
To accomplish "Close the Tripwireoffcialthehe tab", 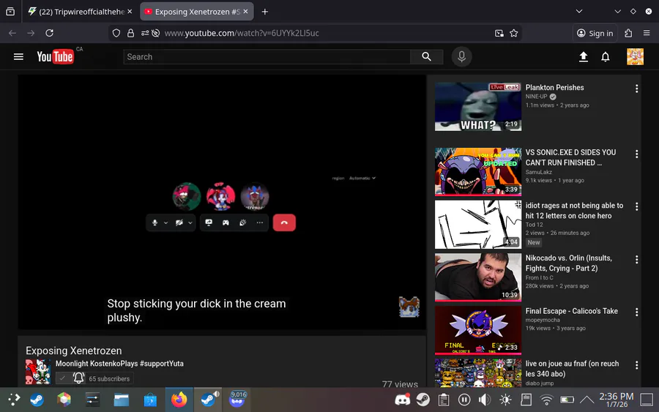I will (x=130, y=11).
